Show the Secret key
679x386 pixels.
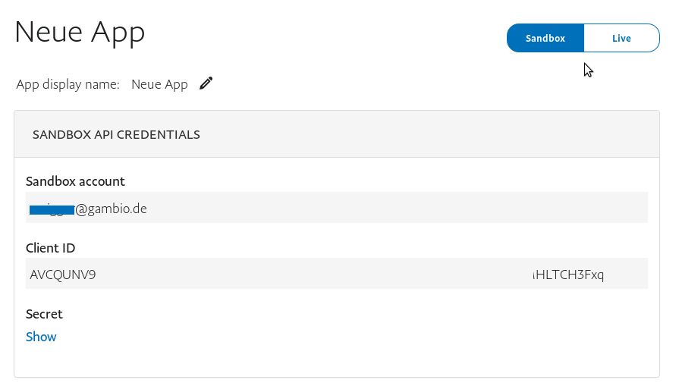click(x=41, y=337)
